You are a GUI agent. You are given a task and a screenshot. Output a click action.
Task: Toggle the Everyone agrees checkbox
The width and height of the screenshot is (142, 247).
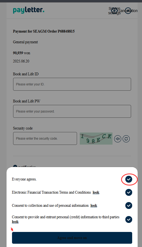tap(129, 179)
